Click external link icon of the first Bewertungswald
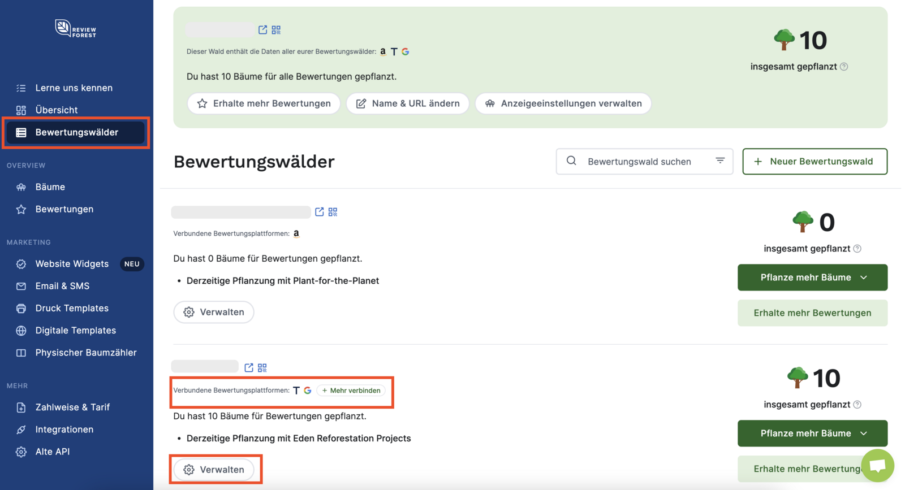 (320, 212)
